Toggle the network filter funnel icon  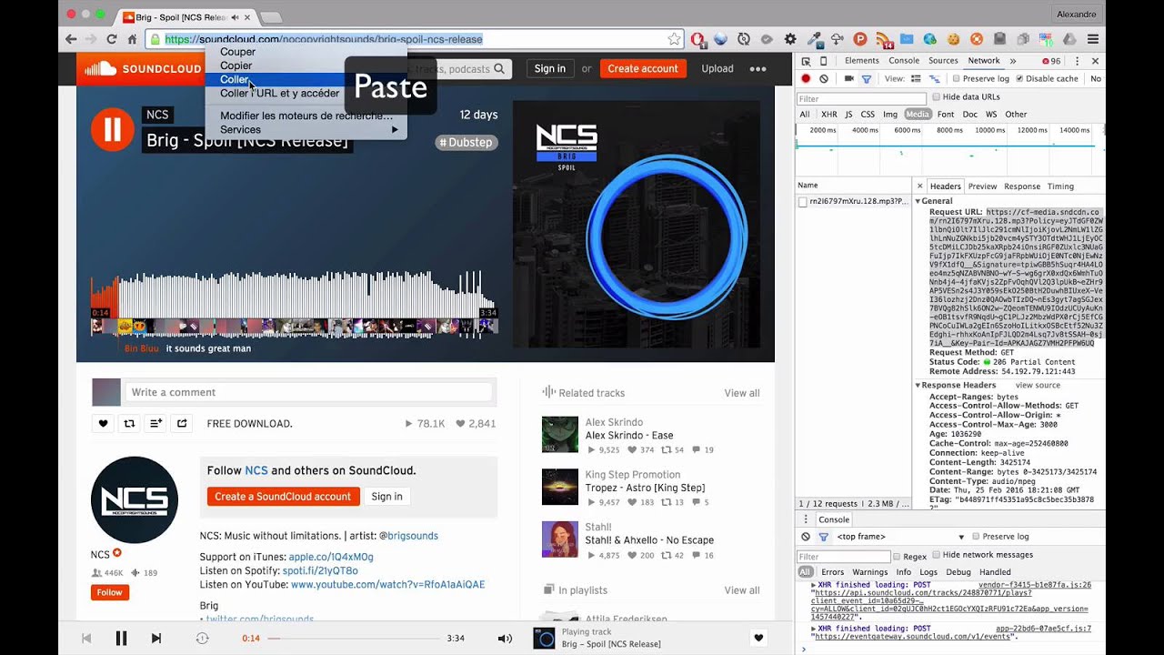click(x=866, y=79)
